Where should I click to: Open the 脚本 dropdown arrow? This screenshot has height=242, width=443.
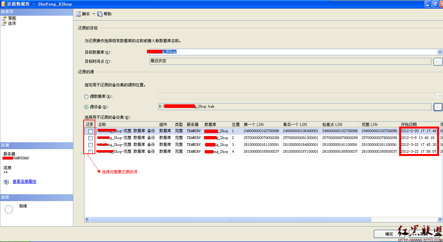(x=94, y=14)
